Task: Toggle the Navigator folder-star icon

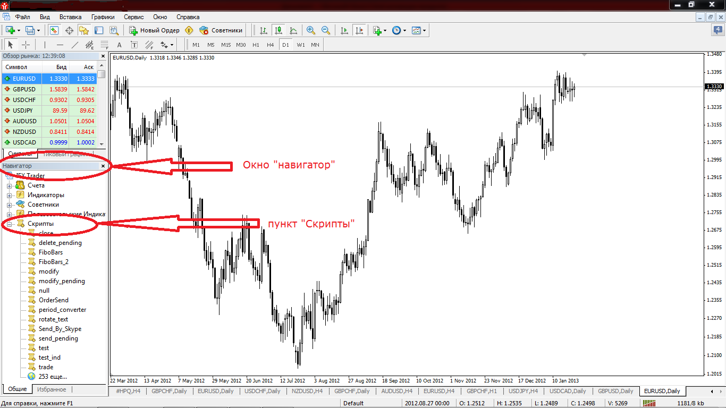Action: 83,30
